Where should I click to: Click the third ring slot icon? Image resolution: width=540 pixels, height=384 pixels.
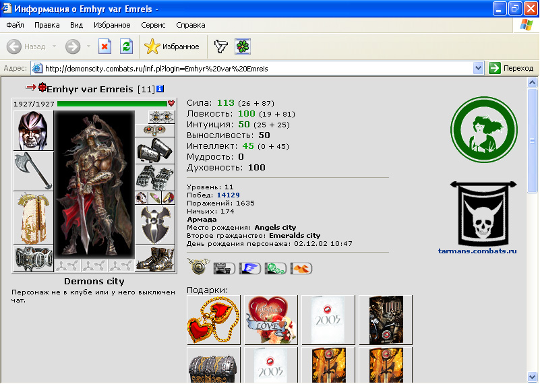point(169,198)
